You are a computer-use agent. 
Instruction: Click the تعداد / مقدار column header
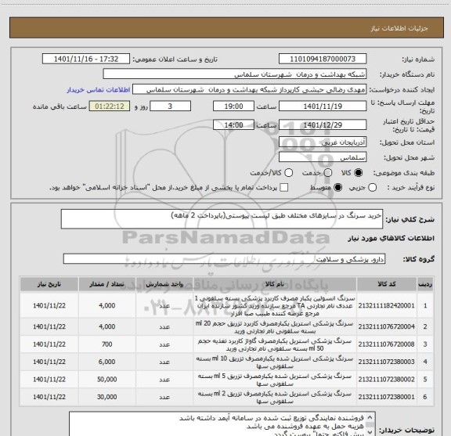coord(107,284)
